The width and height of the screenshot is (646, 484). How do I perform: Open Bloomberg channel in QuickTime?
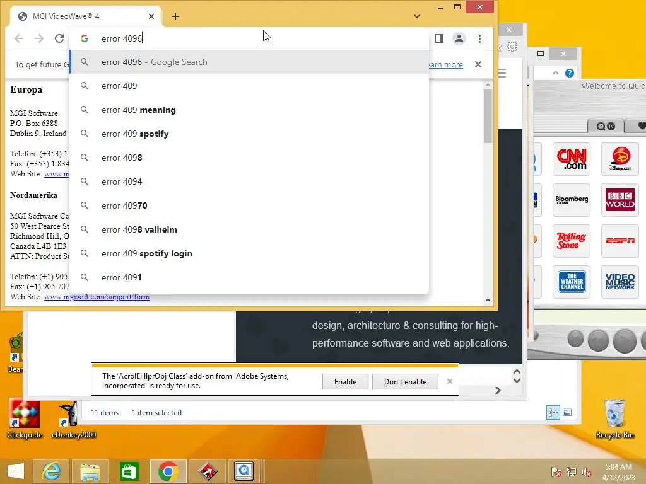[x=572, y=200]
